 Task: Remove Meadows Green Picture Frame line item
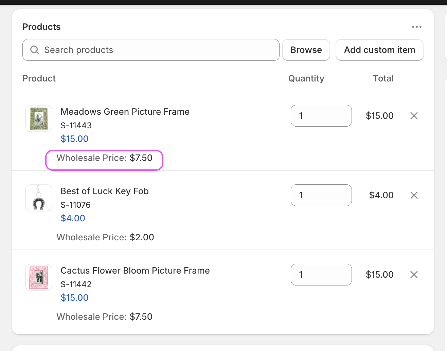[x=414, y=116]
